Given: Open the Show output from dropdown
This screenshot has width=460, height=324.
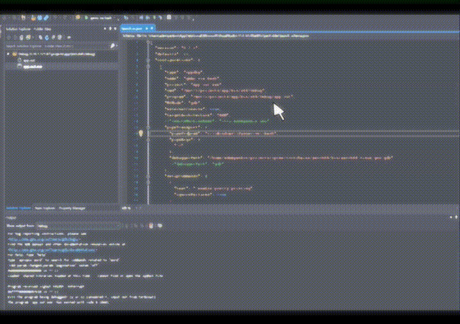Looking at the screenshot, I should (77, 226).
